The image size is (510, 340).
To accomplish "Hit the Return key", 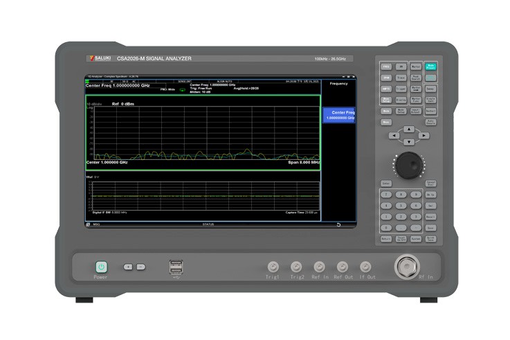I will coord(386,239).
